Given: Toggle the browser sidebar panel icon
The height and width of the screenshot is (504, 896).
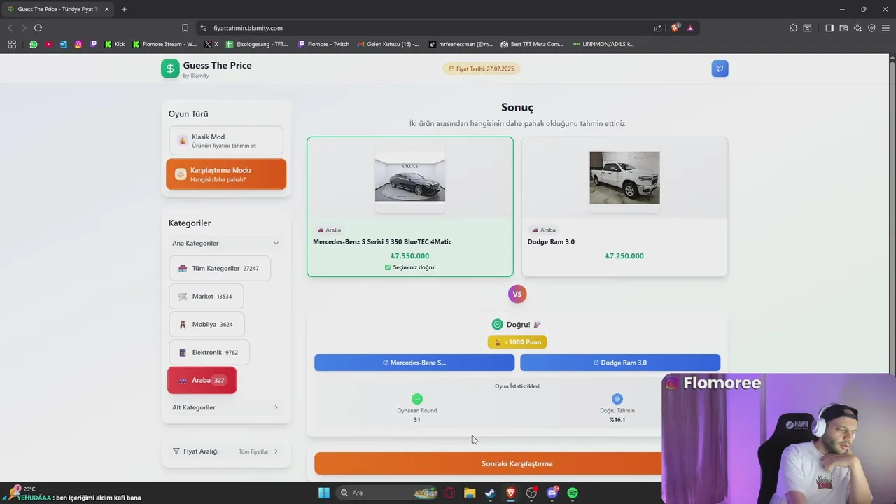Looking at the screenshot, I should [x=829, y=28].
